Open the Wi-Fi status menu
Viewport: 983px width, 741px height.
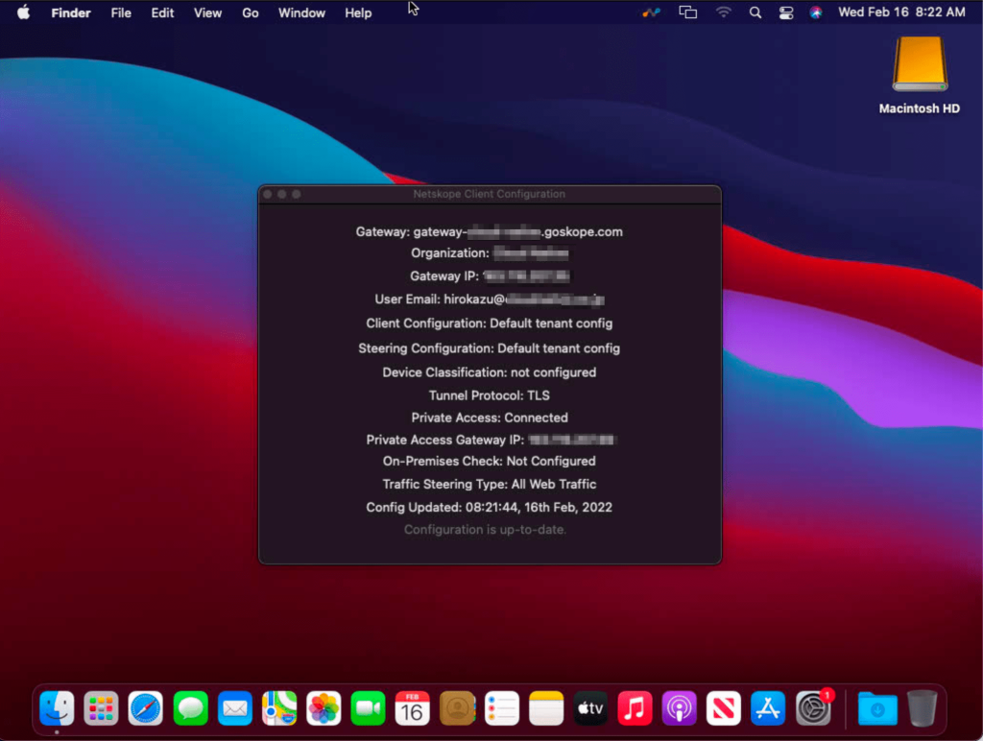click(x=724, y=12)
